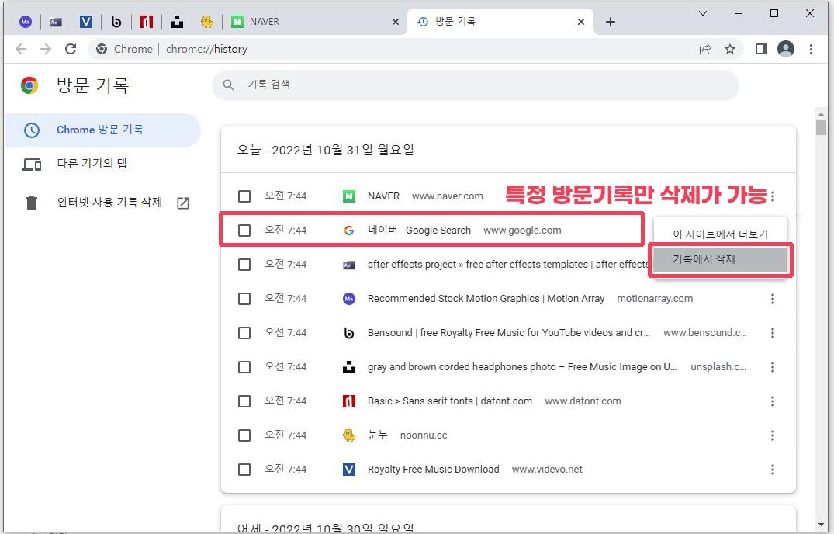Open the Bensound Royalty Free Music link
Image resolution: width=834 pixels, height=534 pixels.
point(508,333)
